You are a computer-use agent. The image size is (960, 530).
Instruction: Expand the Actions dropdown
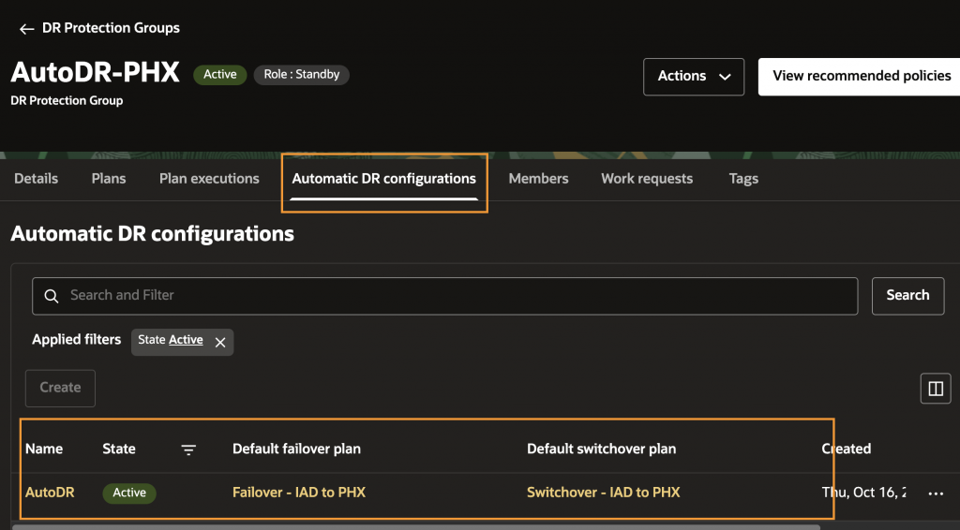(694, 77)
